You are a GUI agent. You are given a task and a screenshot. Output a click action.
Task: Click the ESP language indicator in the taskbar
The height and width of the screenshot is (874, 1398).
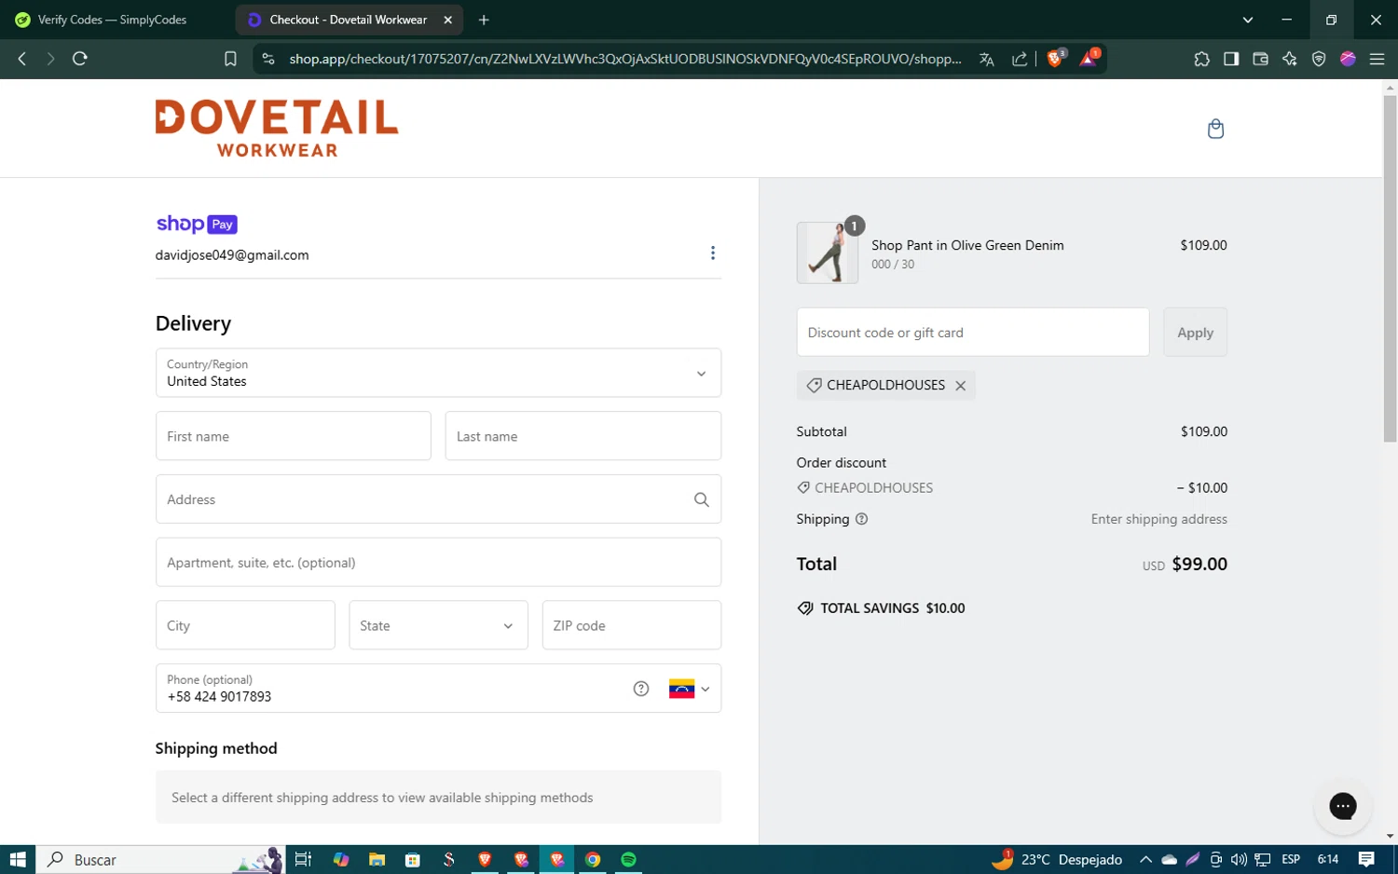1291,859
